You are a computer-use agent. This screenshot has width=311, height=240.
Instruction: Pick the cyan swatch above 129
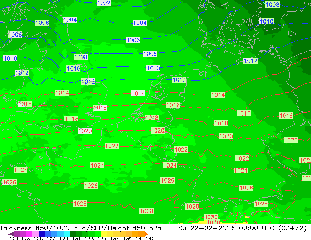tap(67, 234)
